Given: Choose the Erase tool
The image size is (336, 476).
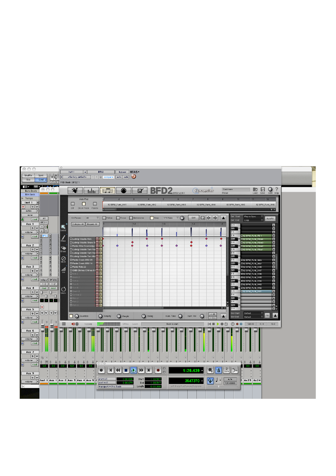Looking at the screenshot, I should click(x=63, y=248).
